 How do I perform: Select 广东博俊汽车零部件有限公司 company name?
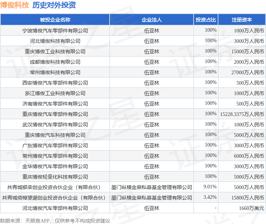(55, 145)
